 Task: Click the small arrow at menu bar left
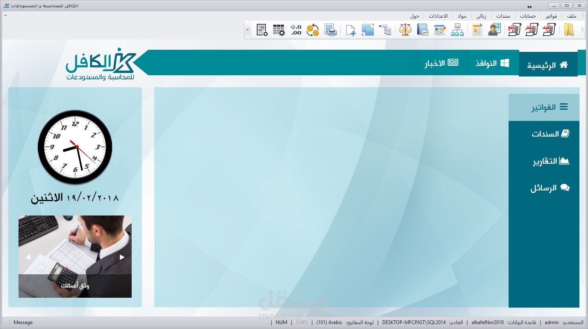tap(6, 15)
